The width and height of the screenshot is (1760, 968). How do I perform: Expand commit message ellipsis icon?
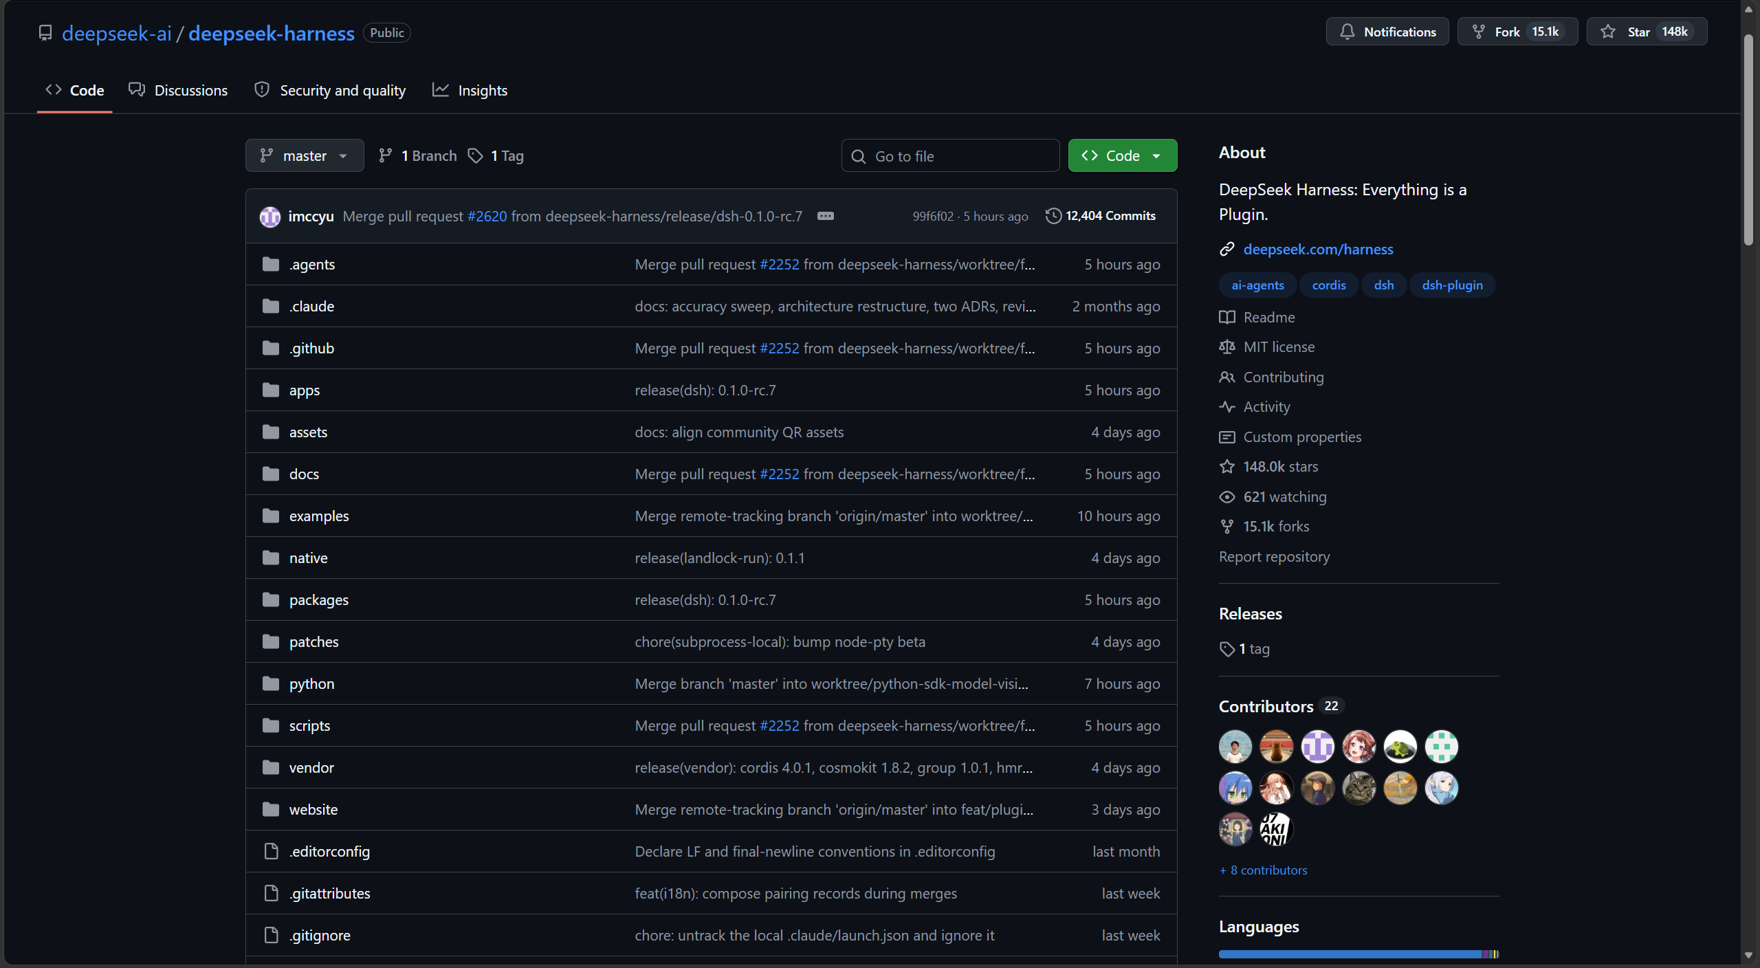pos(826,216)
